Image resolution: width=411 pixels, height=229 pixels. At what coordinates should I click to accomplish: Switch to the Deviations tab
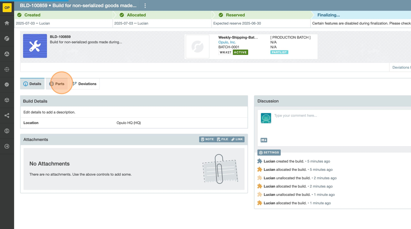click(x=84, y=84)
